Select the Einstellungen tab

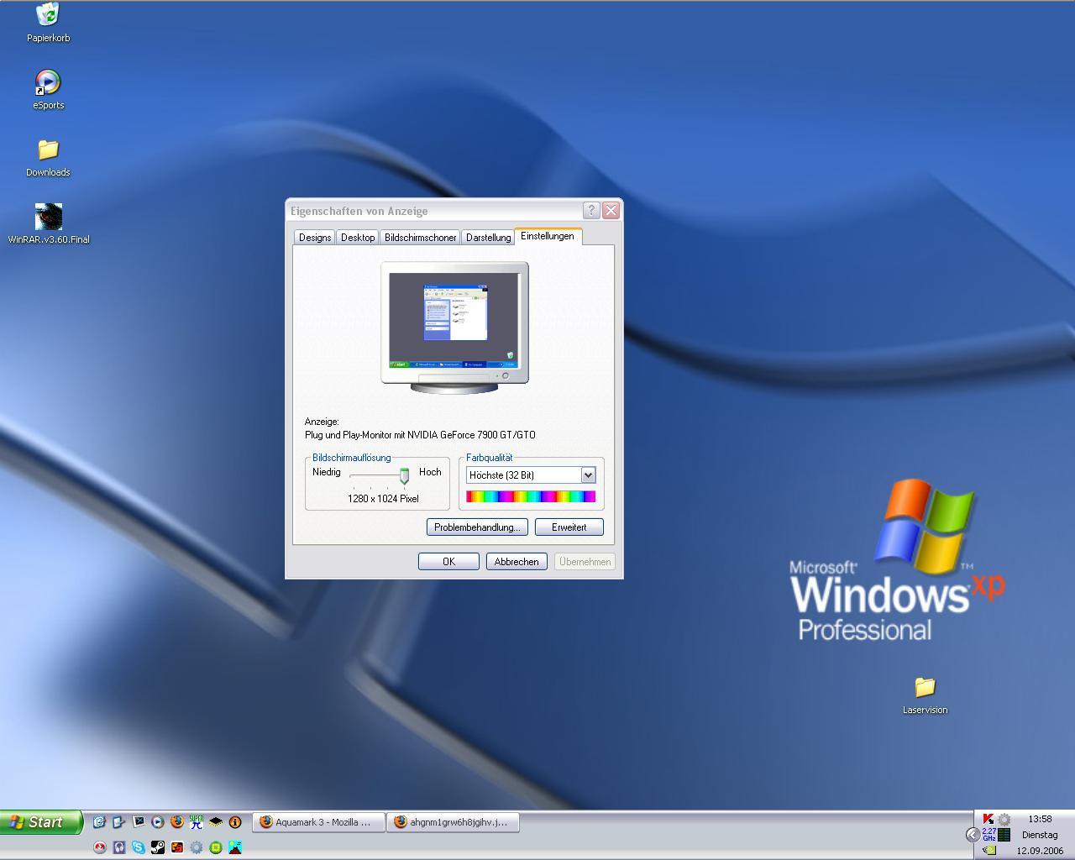548,236
